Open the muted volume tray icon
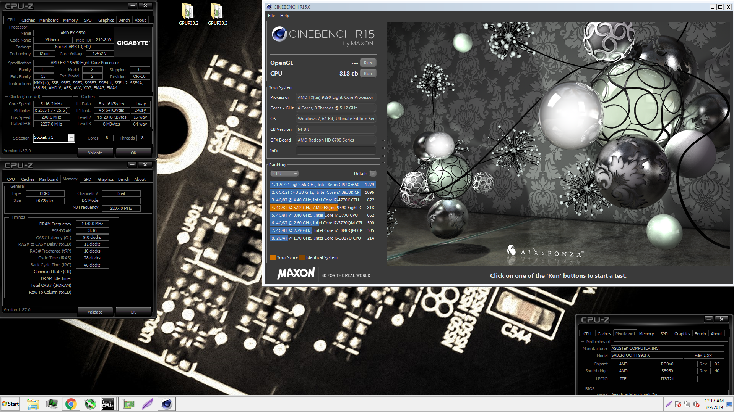734x412 pixels. [697, 404]
